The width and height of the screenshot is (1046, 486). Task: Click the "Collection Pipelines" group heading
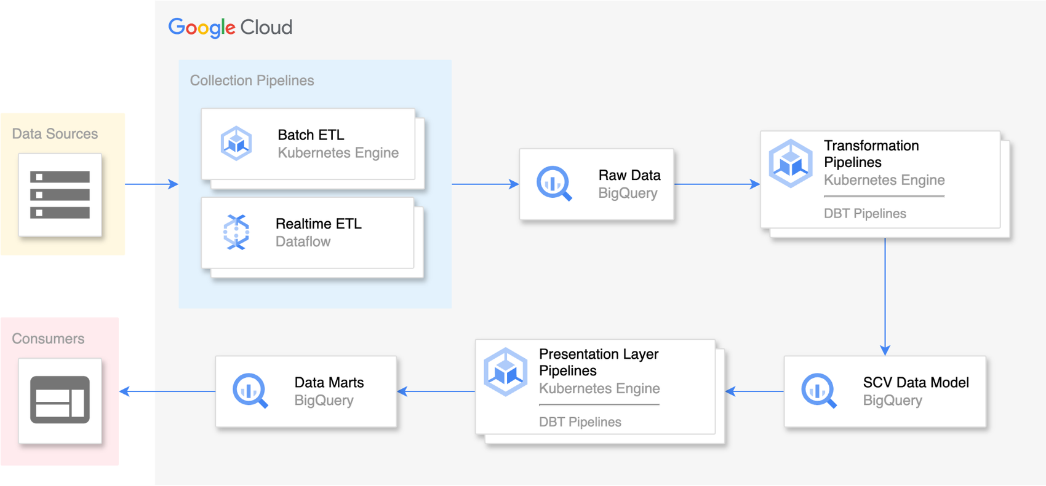(252, 80)
